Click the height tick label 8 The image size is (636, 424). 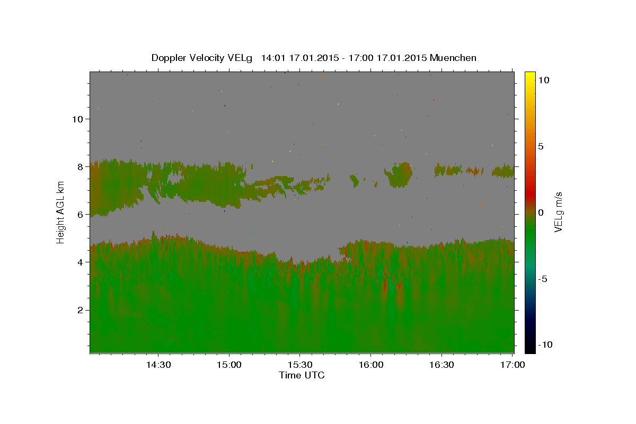coord(80,166)
